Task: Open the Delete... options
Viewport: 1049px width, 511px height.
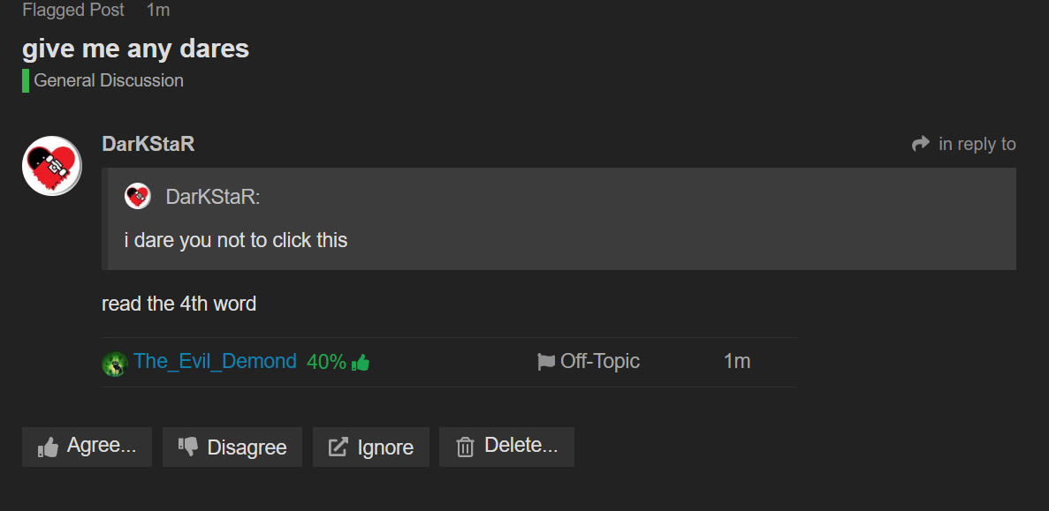Action: click(x=506, y=447)
